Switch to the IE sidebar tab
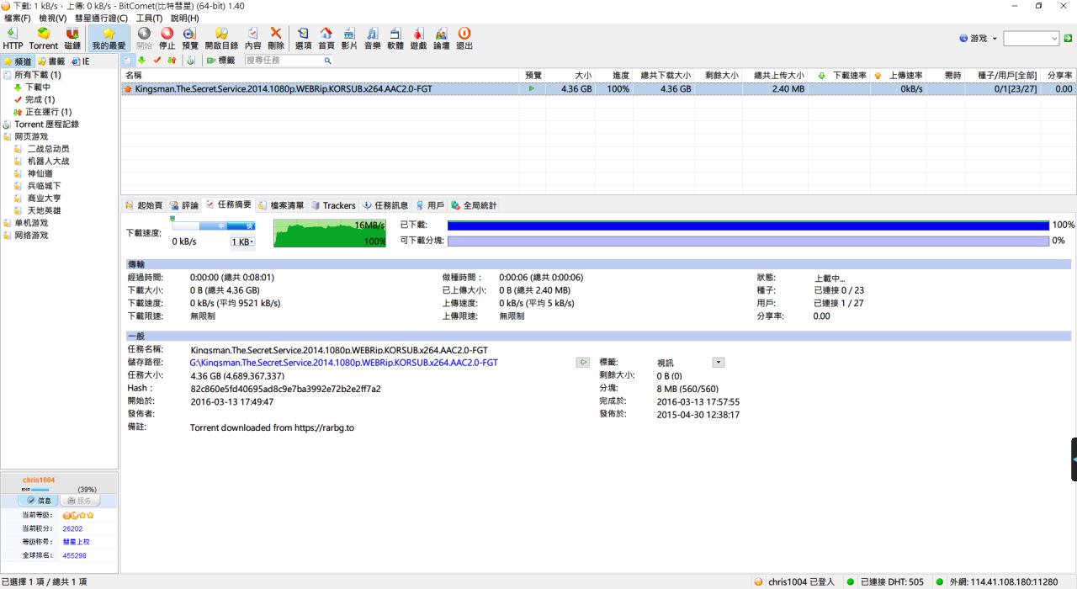The width and height of the screenshot is (1077, 589). coord(81,61)
